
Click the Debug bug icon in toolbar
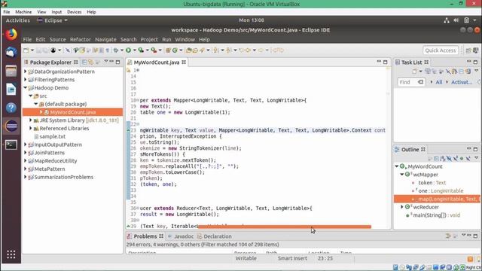(115, 50)
